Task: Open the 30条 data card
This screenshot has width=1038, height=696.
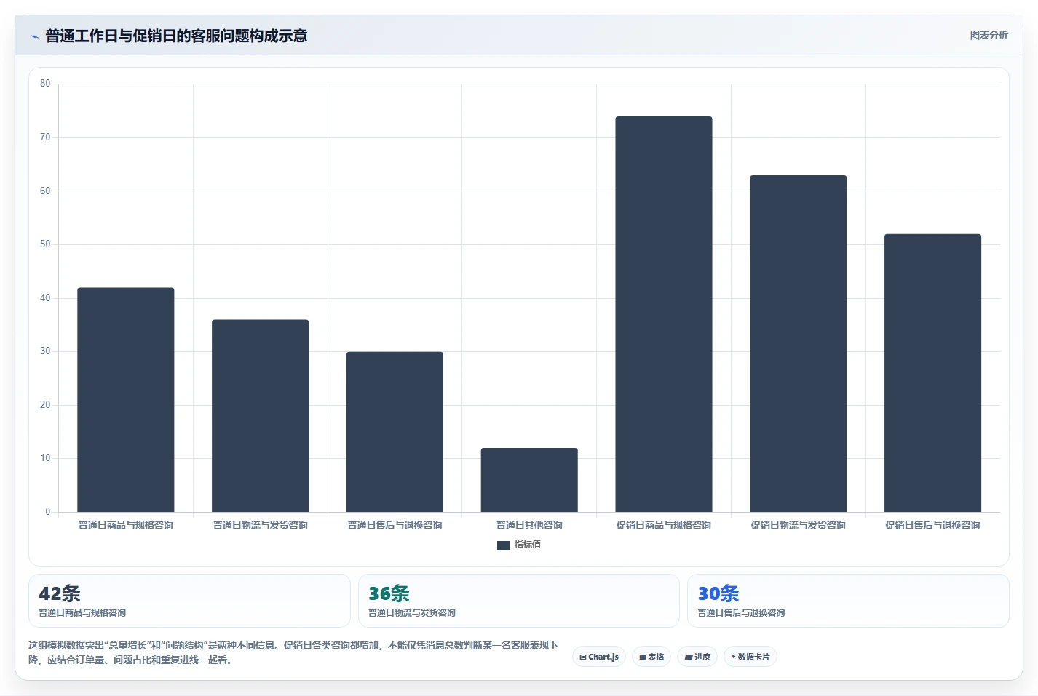Action: click(x=848, y=601)
